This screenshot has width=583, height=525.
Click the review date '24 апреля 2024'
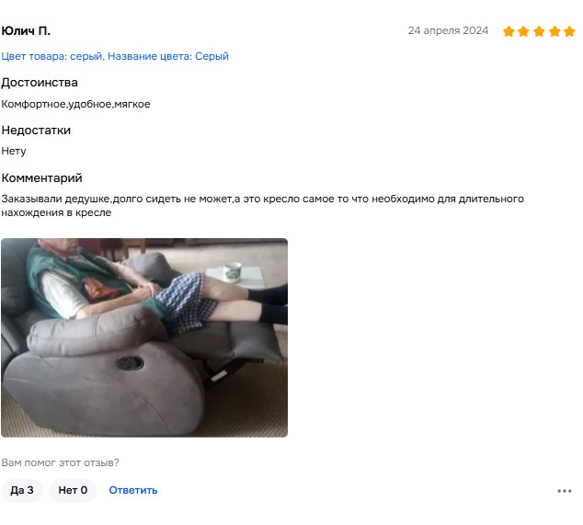pyautogui.click(x=448, y=30)
